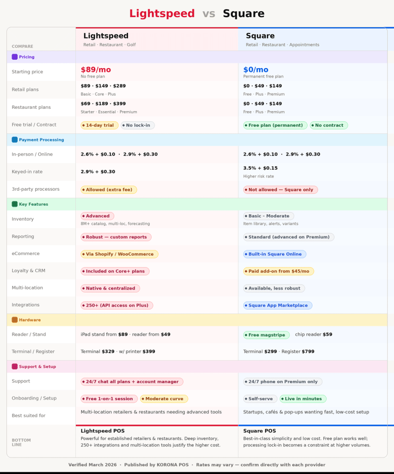Image resolution: width=394 pixels, height=474 pixels.
Task: Select the Square column header
Action: [260, 36]
